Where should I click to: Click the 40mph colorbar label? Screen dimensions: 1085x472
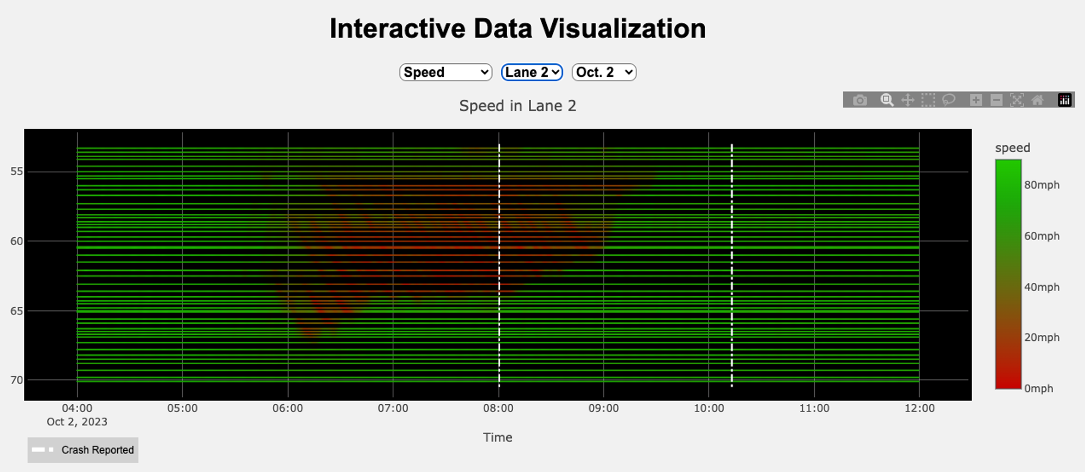point(1042,287)
